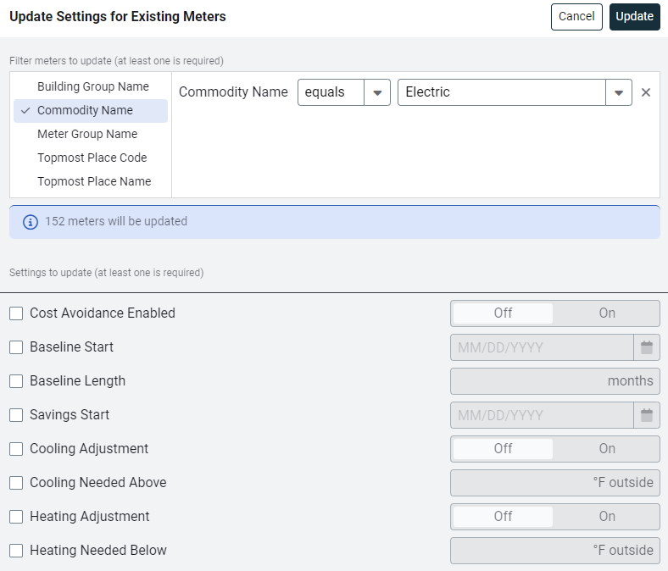Click the Electric value field
Screen dimensions: 668x571
tap(502, 92)
